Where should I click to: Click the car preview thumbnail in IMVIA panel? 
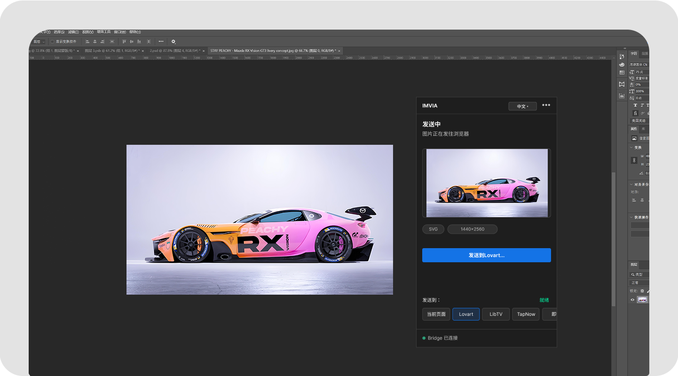click(487, 183)
